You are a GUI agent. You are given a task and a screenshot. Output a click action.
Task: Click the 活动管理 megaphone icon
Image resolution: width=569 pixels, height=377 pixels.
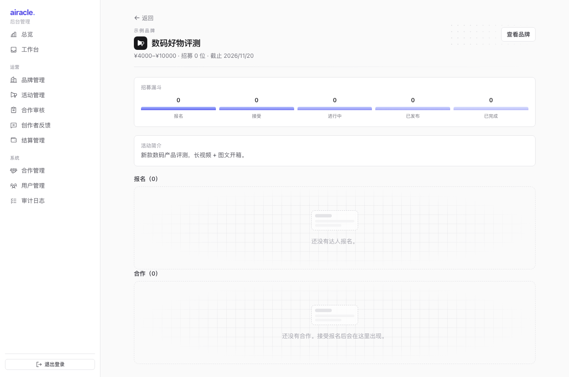[13, 95]
